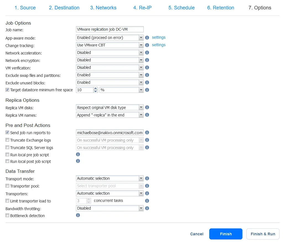View info about Network acceleration option
This screenshot has height=245, width=285.
[x=147, y=53]
